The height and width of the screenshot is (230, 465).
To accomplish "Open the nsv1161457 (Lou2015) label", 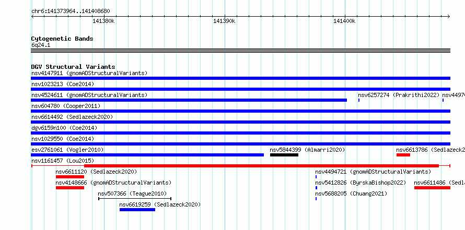I will click(63, 161).
